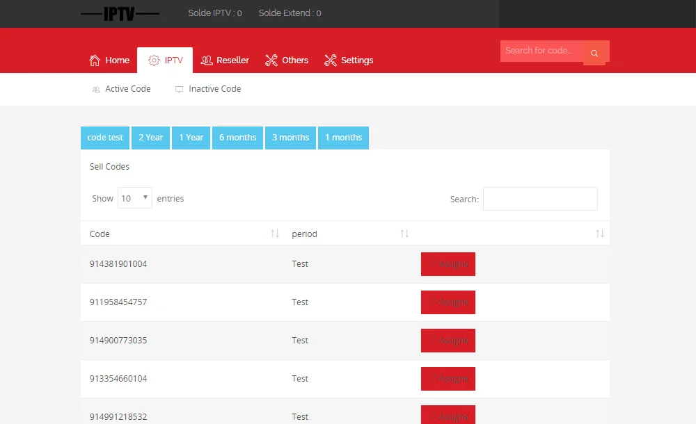Click the tools icon beside Others
Screen dimensions: 696x424
coord(271,60)
